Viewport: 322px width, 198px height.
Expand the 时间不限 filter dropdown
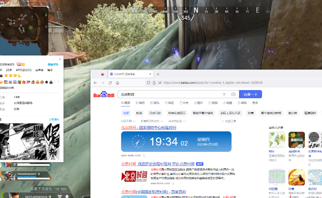coord(128,121)
